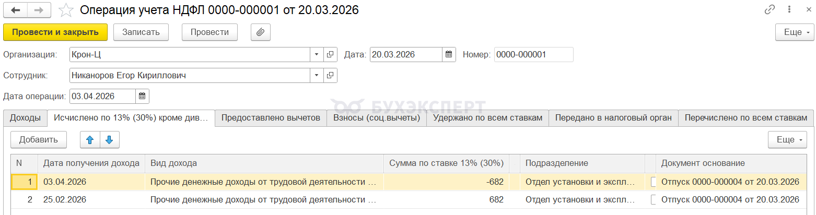The image size is (816, 215).
Task: Add document to favorites with star
Action: (x=66, y=10)
